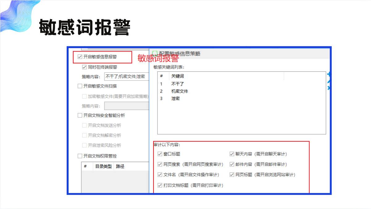Toggle the 窗口标题 audit checkbox
Image resolution: width=371 pixels, height=209 pixels.
point(160,154)
